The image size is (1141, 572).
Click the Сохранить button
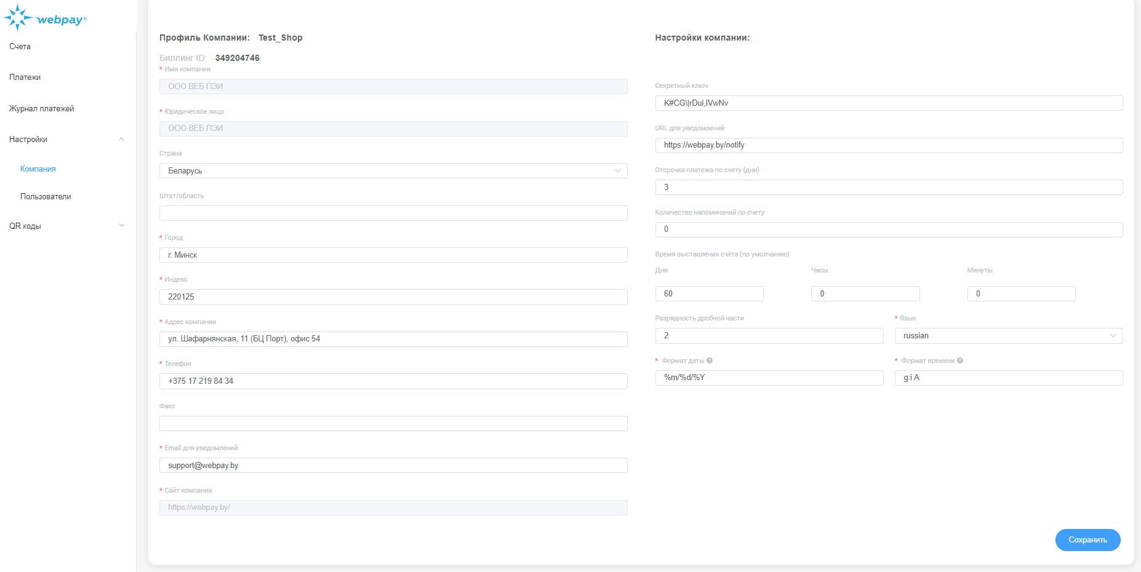coord(1087,540)
